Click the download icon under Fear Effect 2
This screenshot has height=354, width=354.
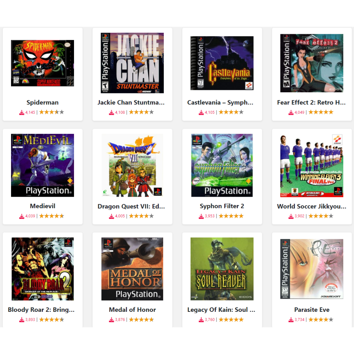point(291,112)
